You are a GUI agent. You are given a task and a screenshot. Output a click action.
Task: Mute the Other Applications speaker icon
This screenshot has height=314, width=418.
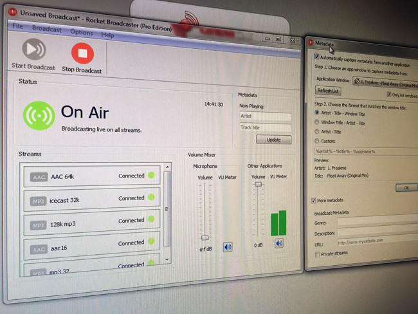[279, 243]
